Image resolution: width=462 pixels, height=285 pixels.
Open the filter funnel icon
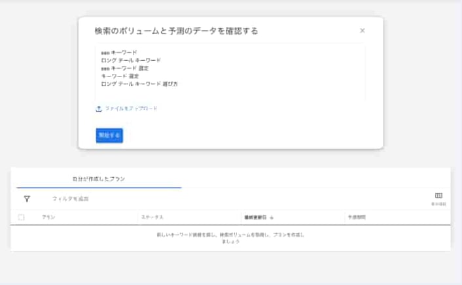click(27, 199)
